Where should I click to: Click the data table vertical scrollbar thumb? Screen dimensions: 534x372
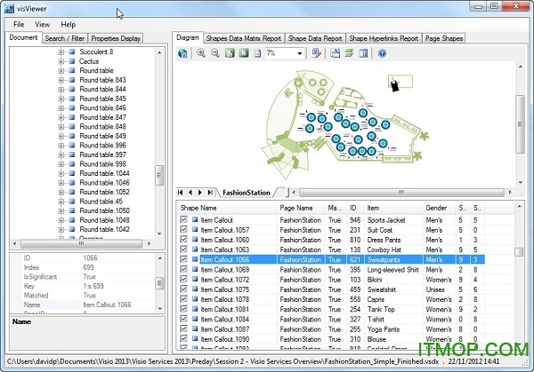pyautogui.click(x=519, y=252)
